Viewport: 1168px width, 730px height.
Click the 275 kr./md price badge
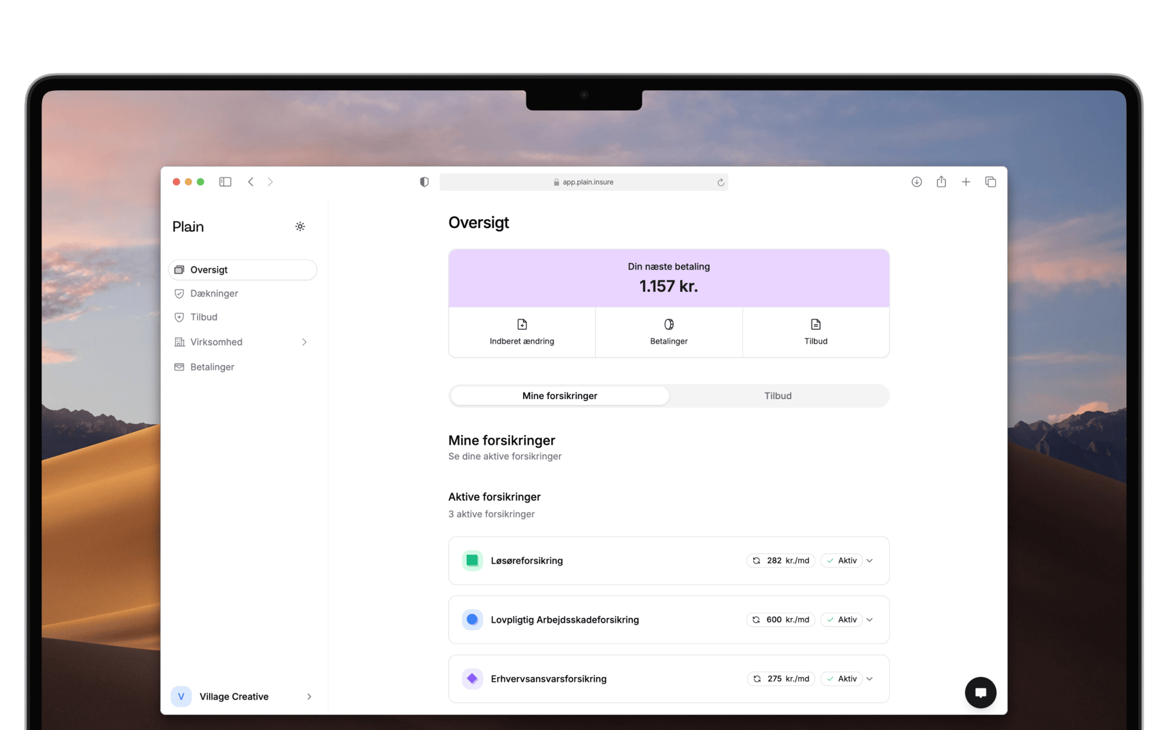click(x=781, y=678)
